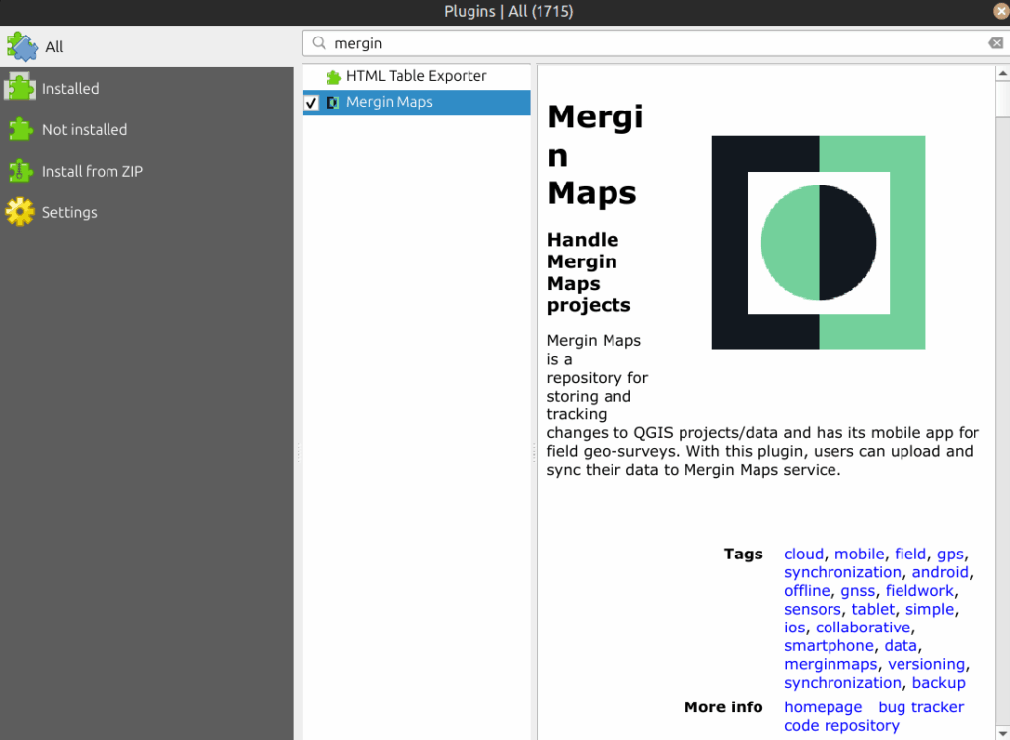The width and height of the screenshot is (1010, 740).
Task: Follow the tablet tag link
Action: [873, 609]
